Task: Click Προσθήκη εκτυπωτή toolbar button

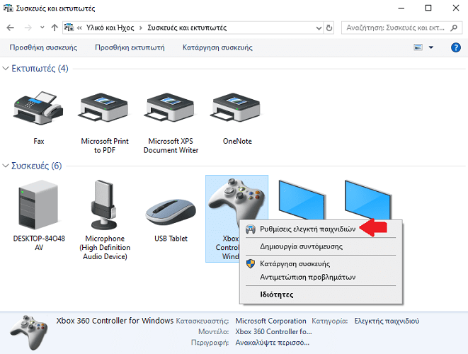Action: 130,47
